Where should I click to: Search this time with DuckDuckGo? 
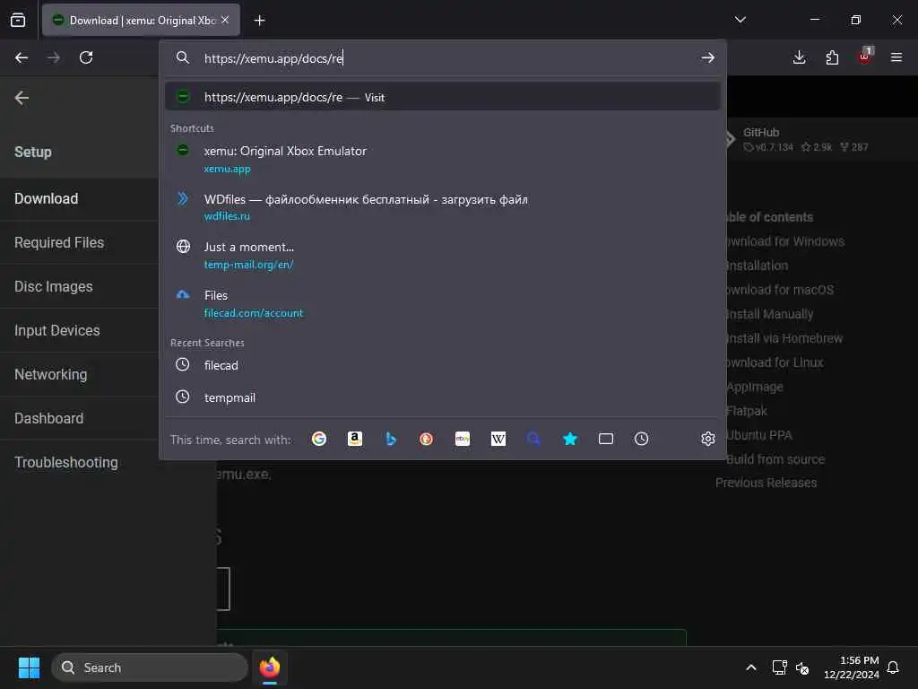[426, 439]
